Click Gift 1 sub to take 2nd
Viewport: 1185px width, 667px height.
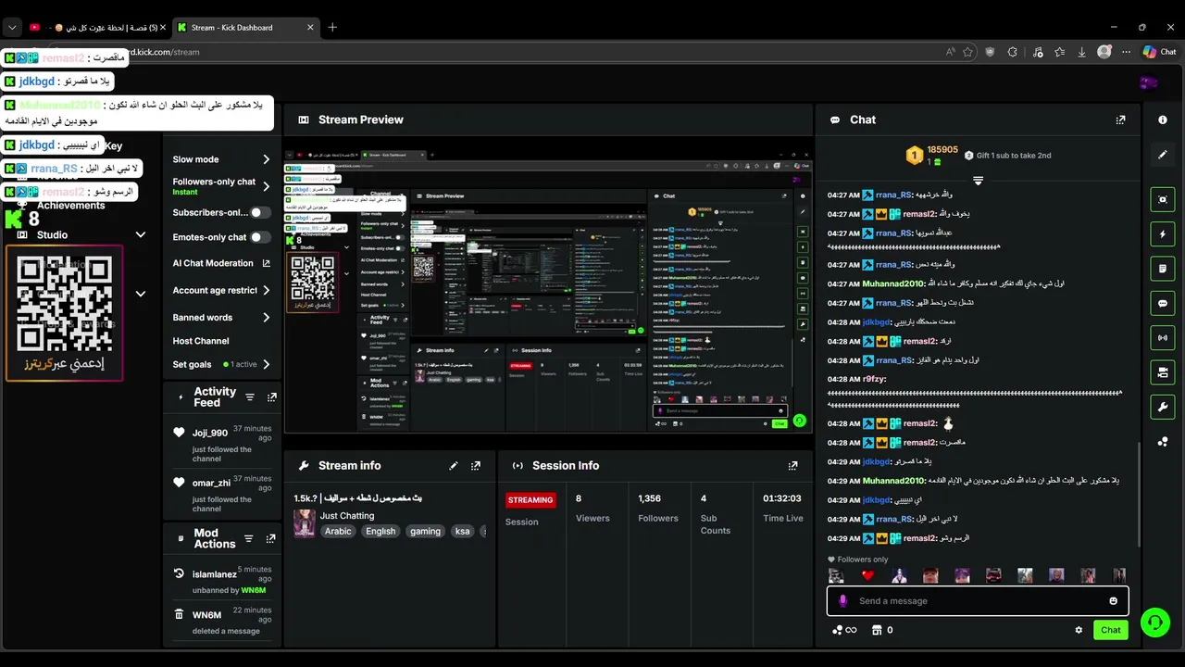(x=1008, y=156)
